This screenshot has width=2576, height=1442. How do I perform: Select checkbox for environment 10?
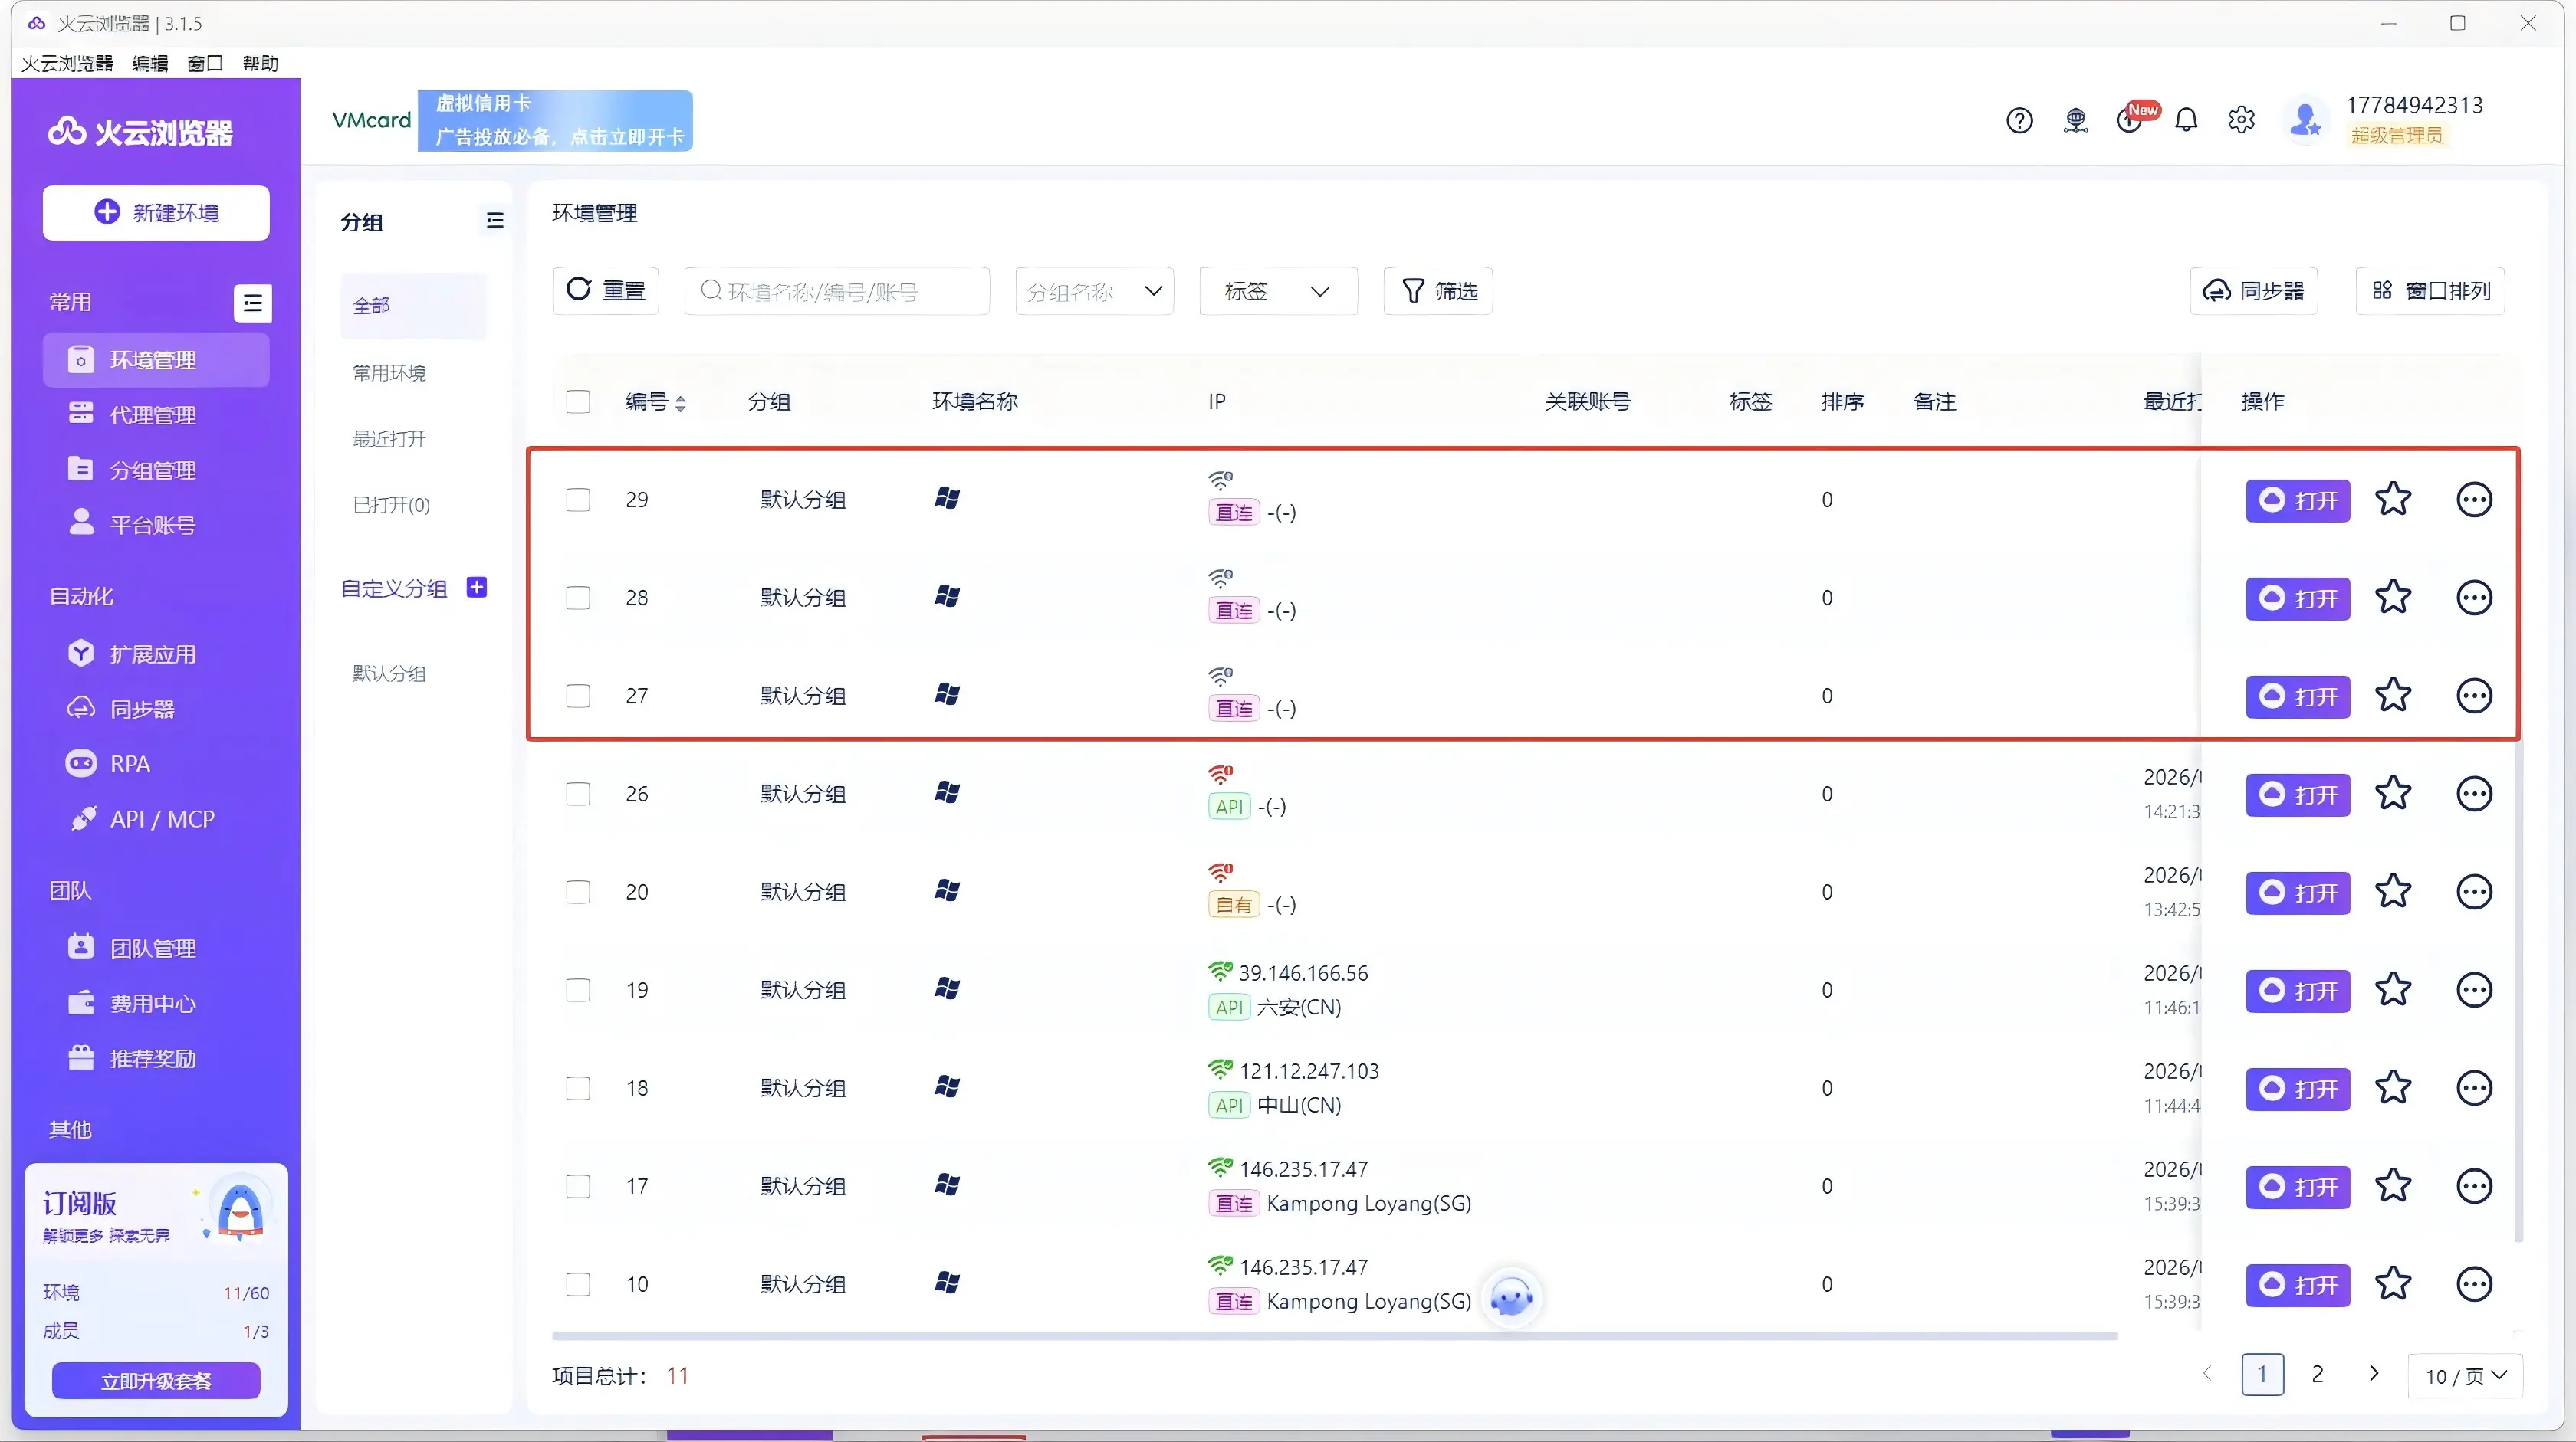pos(578,1284)
